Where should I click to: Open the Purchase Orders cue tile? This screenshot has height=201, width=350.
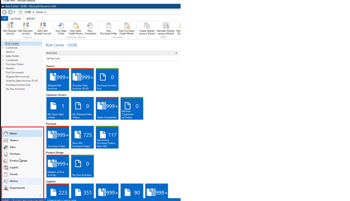tap(58, 137)
